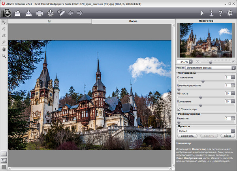
Task: Click the Сброс reset button
Action: [x=227, y=136]
